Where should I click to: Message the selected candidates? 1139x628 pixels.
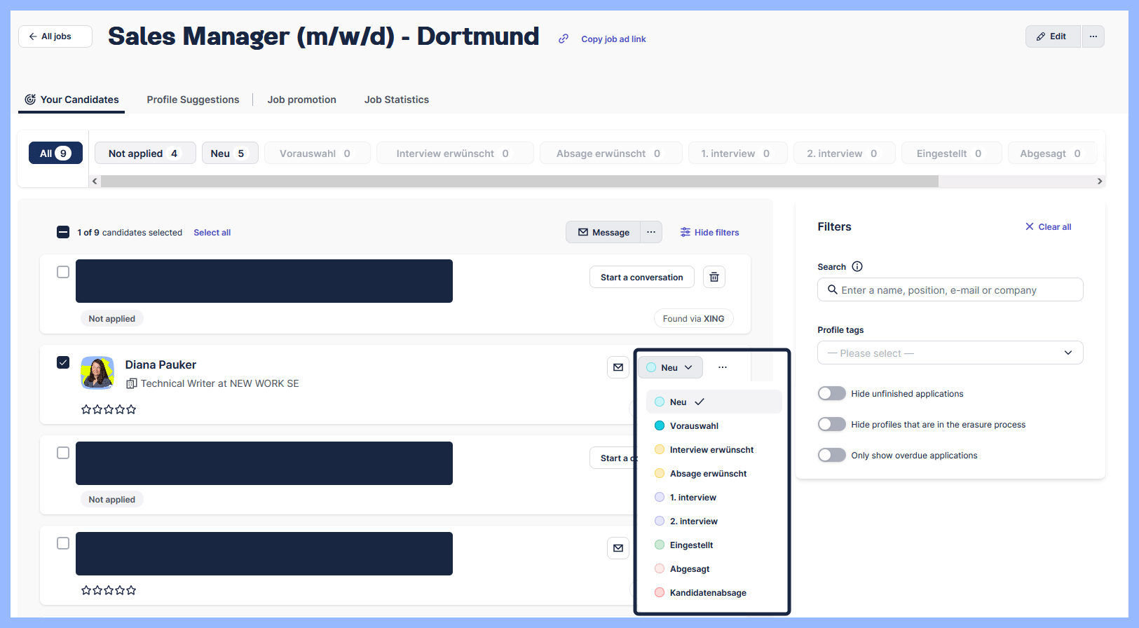[x=603, y=232]
